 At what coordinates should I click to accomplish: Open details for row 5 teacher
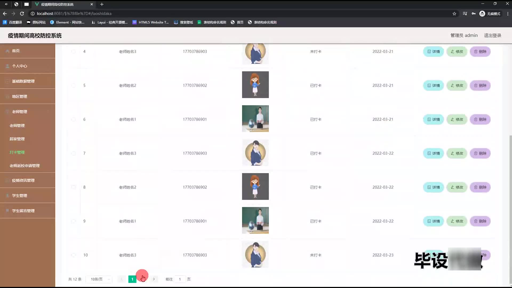(433, 86)
